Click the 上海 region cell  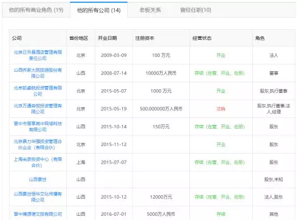(81, 162)
